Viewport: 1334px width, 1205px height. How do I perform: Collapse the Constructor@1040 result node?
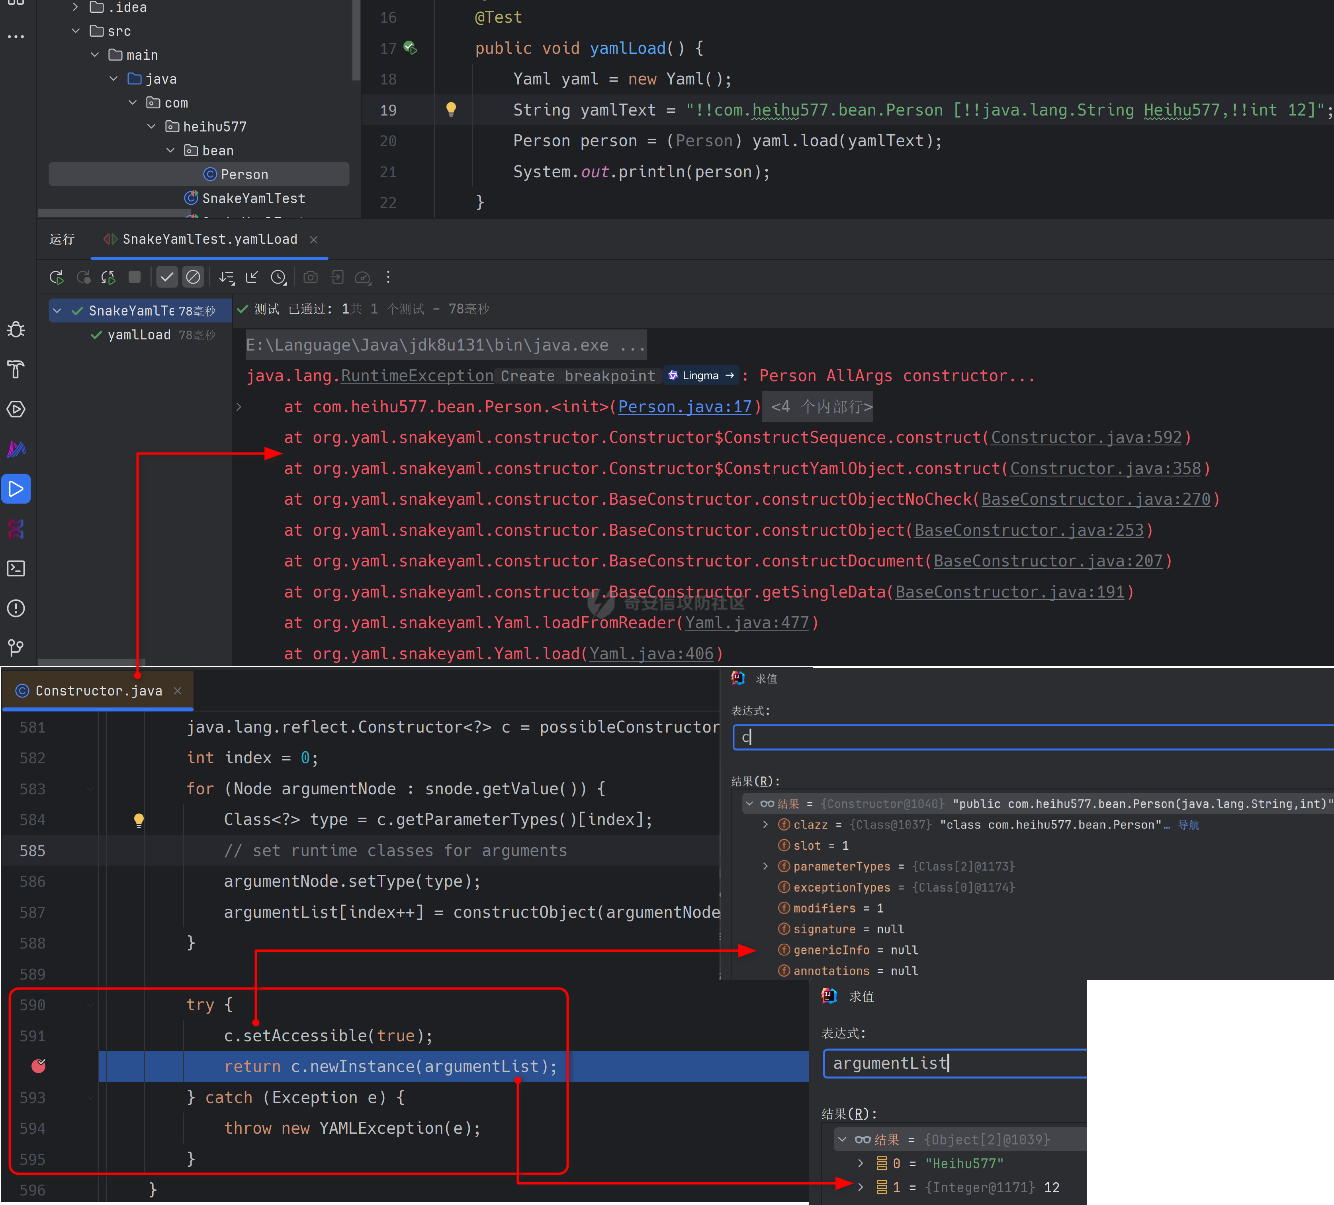(750, 804)
